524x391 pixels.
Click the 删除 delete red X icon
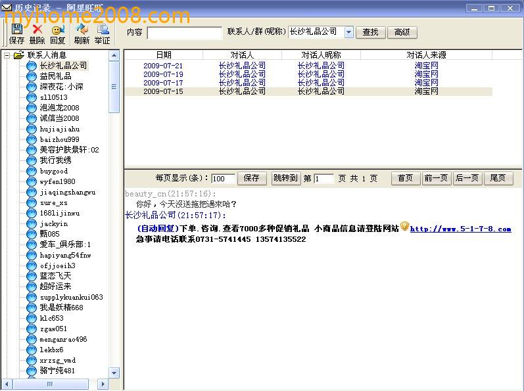coord(37,30)
